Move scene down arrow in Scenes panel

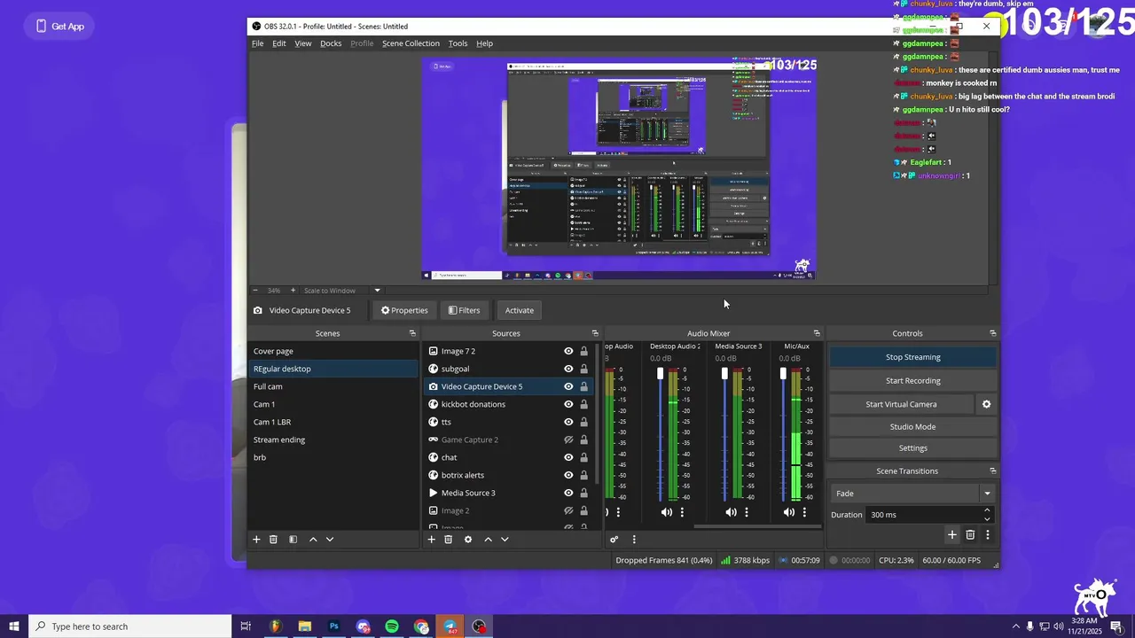(x=329, y=539)
